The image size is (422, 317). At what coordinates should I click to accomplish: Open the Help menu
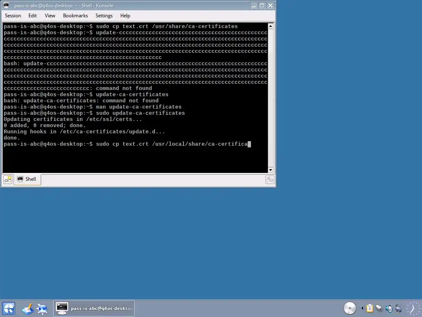tap(125, 16)
